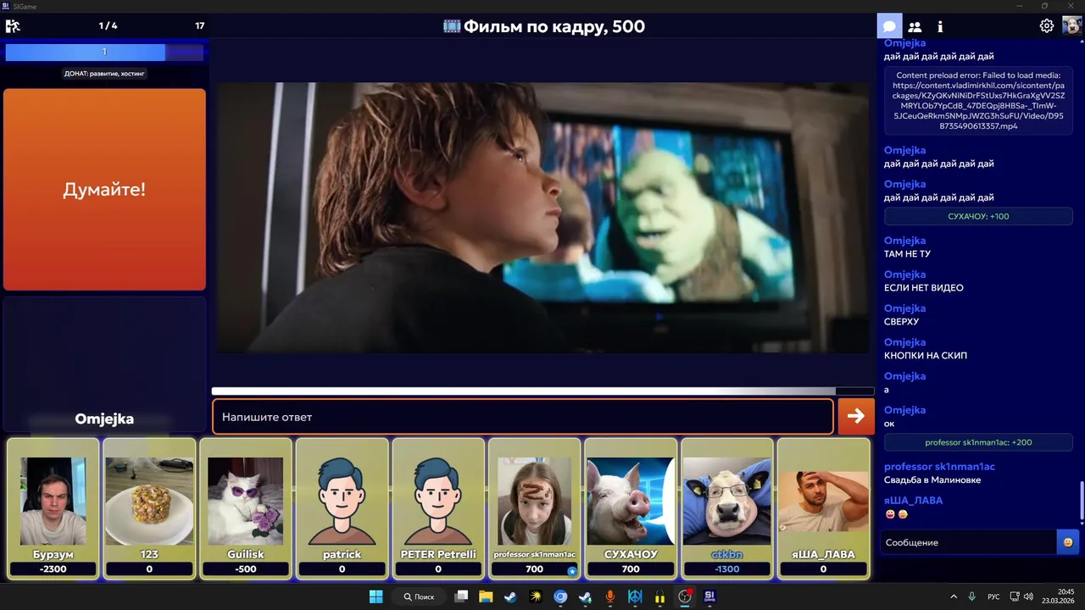Click ctkbn cow avatar
Viewport: 1085px width, 610px height.
tap(727, 501)
